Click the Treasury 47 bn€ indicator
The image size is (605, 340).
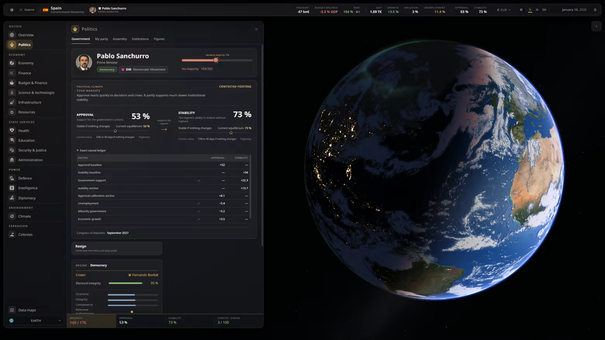tap(303, 10)
